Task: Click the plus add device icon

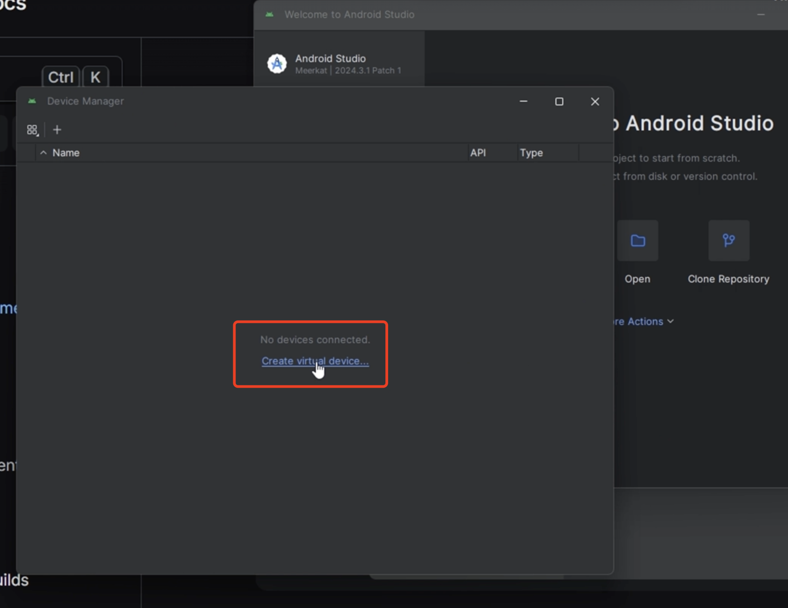Action: point(57,130)
